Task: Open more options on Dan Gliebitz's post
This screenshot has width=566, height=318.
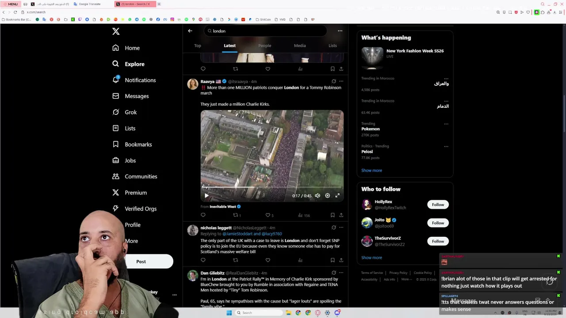Action: tap(341, 273)
